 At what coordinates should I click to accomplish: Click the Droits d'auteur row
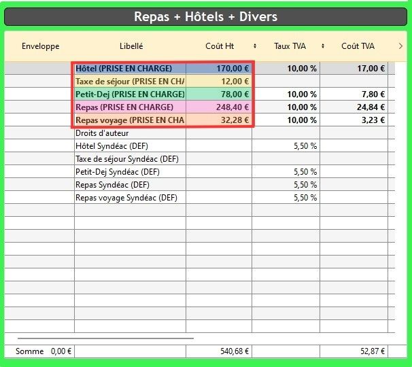coord(129,133)
